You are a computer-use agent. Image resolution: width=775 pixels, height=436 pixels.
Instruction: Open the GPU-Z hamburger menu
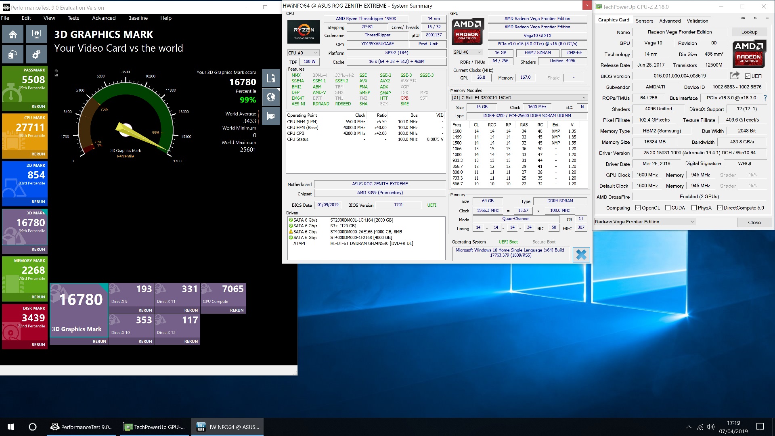(767, 18)
